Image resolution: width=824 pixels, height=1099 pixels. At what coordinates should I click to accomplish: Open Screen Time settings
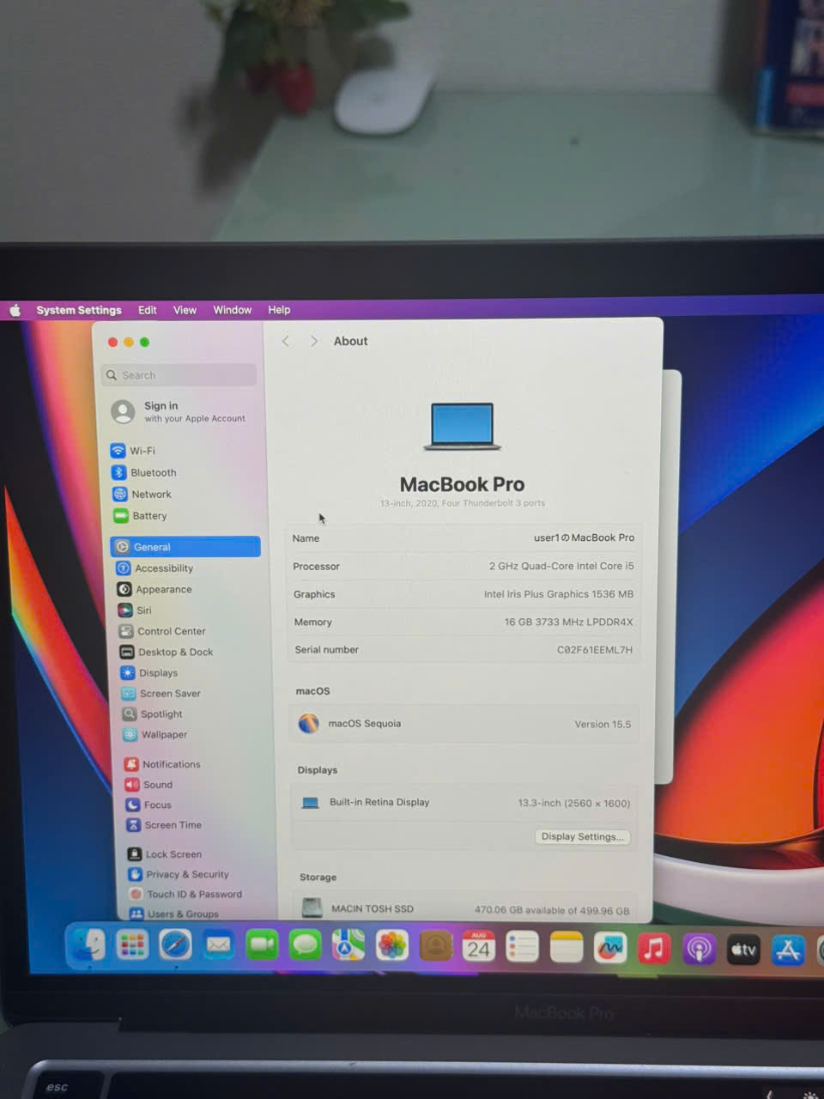tap(165, 824)
